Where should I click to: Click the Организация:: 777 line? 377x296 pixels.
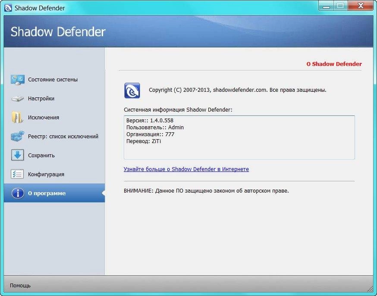tap(150, 134)
